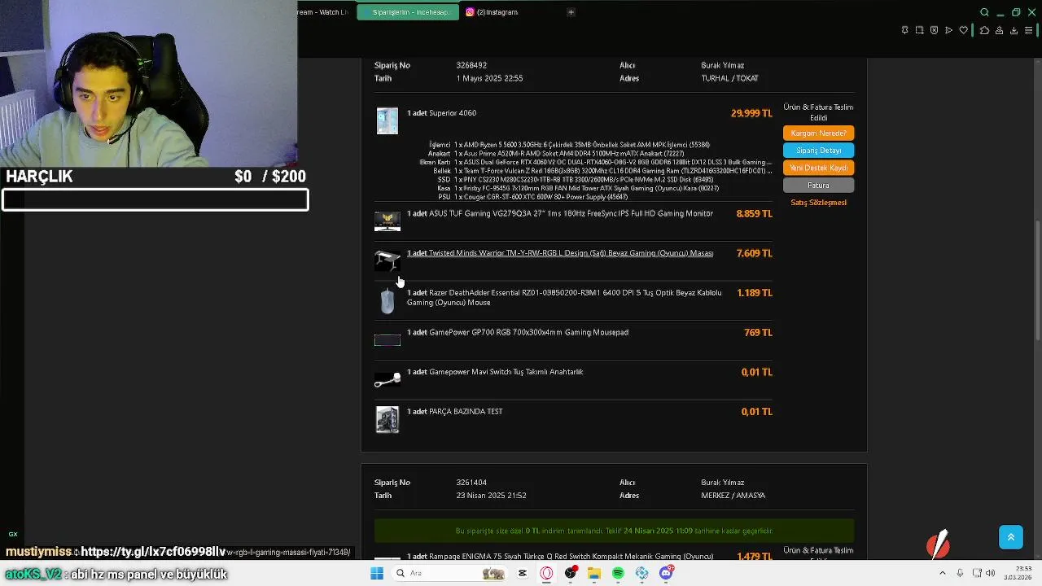Click the 769 TL mousepad price
1042x586 pixels.
coord(758,332)
